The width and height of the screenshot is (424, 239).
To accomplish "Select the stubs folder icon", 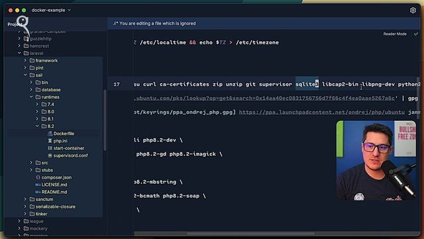I will coord(38,170).
